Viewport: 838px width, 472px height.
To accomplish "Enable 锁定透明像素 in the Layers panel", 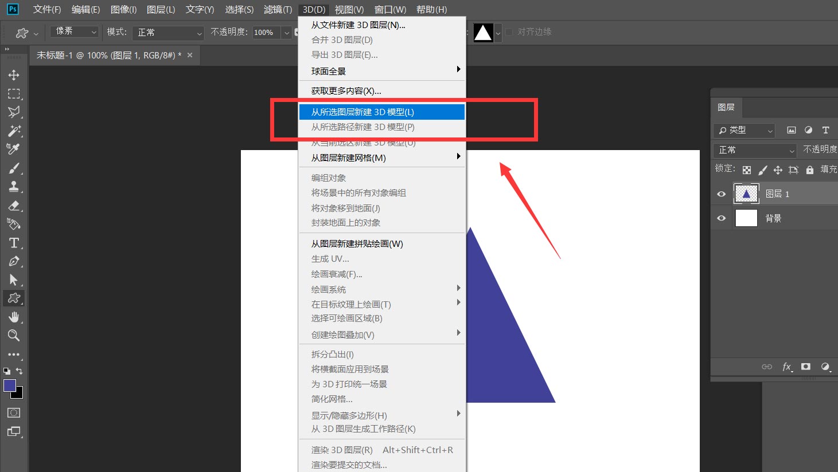I will (747, 170).
